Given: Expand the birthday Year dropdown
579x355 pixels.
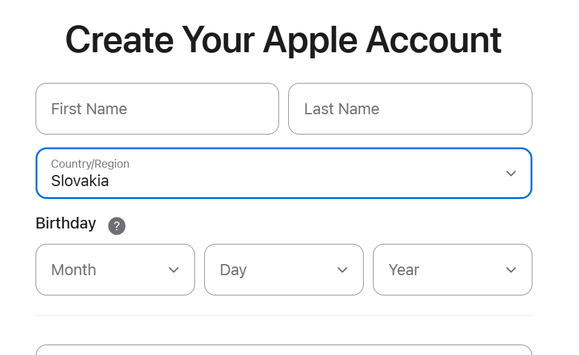Looking at the screenshot, I should coord(452,270).
